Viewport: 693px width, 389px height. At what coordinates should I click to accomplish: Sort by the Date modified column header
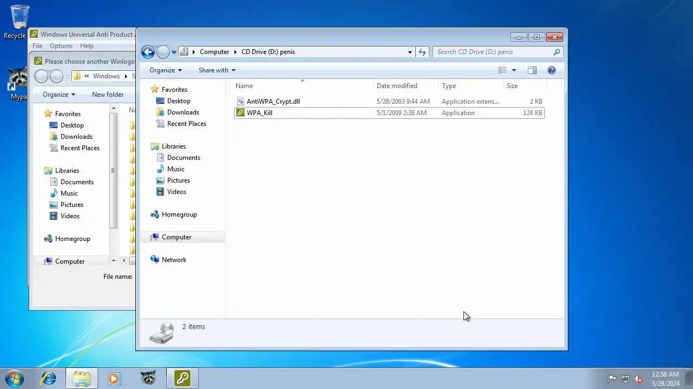pos(406,86)
